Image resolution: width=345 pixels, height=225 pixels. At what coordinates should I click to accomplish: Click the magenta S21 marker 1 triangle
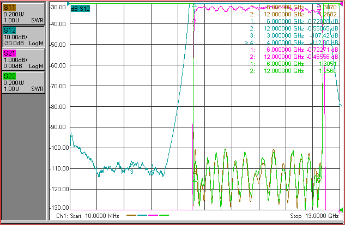point(195,21)
